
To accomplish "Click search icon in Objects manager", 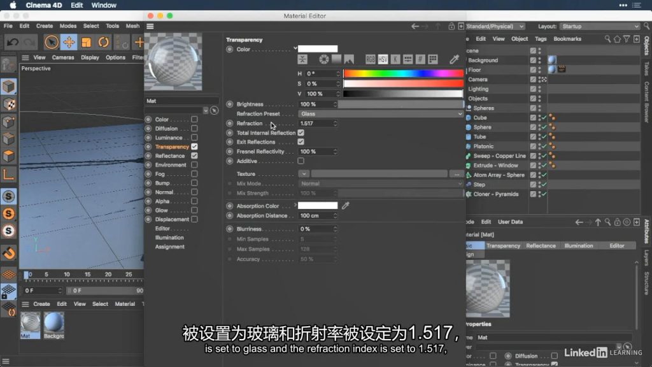I will (607, 39).
